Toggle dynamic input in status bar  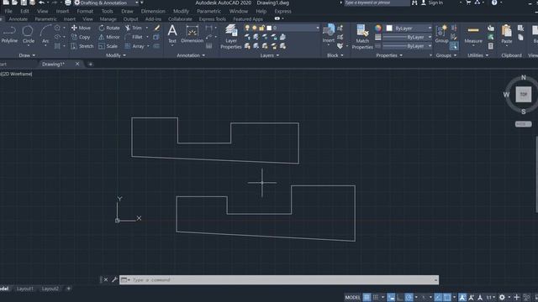[x=391, y=297]
